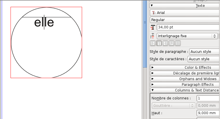Open the Interlignage fixe dropdown

pyautogui.click(x=187, y=36)
